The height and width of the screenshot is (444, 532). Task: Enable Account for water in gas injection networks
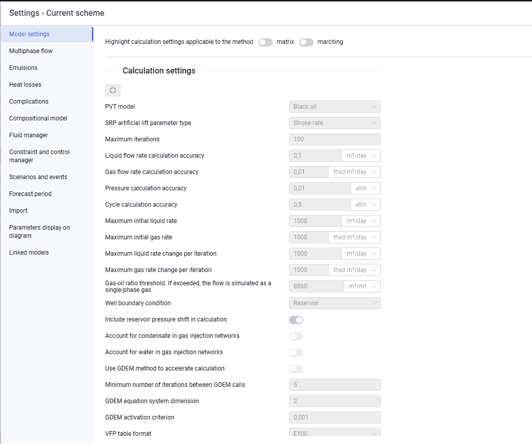[x=296, y=353]
